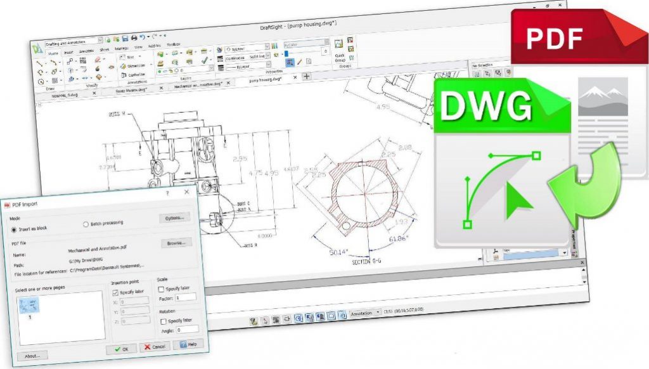Click the green checkmark icon in Layers panel
The width and height of the screenshot is (649, 369).
click(x=204, y=60)
